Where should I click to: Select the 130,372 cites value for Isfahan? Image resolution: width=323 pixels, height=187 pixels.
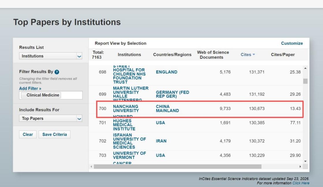[257, 141]
